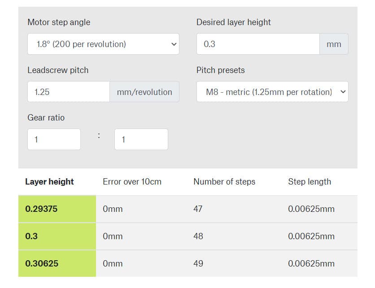375x288 pixels.
Task: Select the 0.30625 layer height cell
Action: click(57, 263)
